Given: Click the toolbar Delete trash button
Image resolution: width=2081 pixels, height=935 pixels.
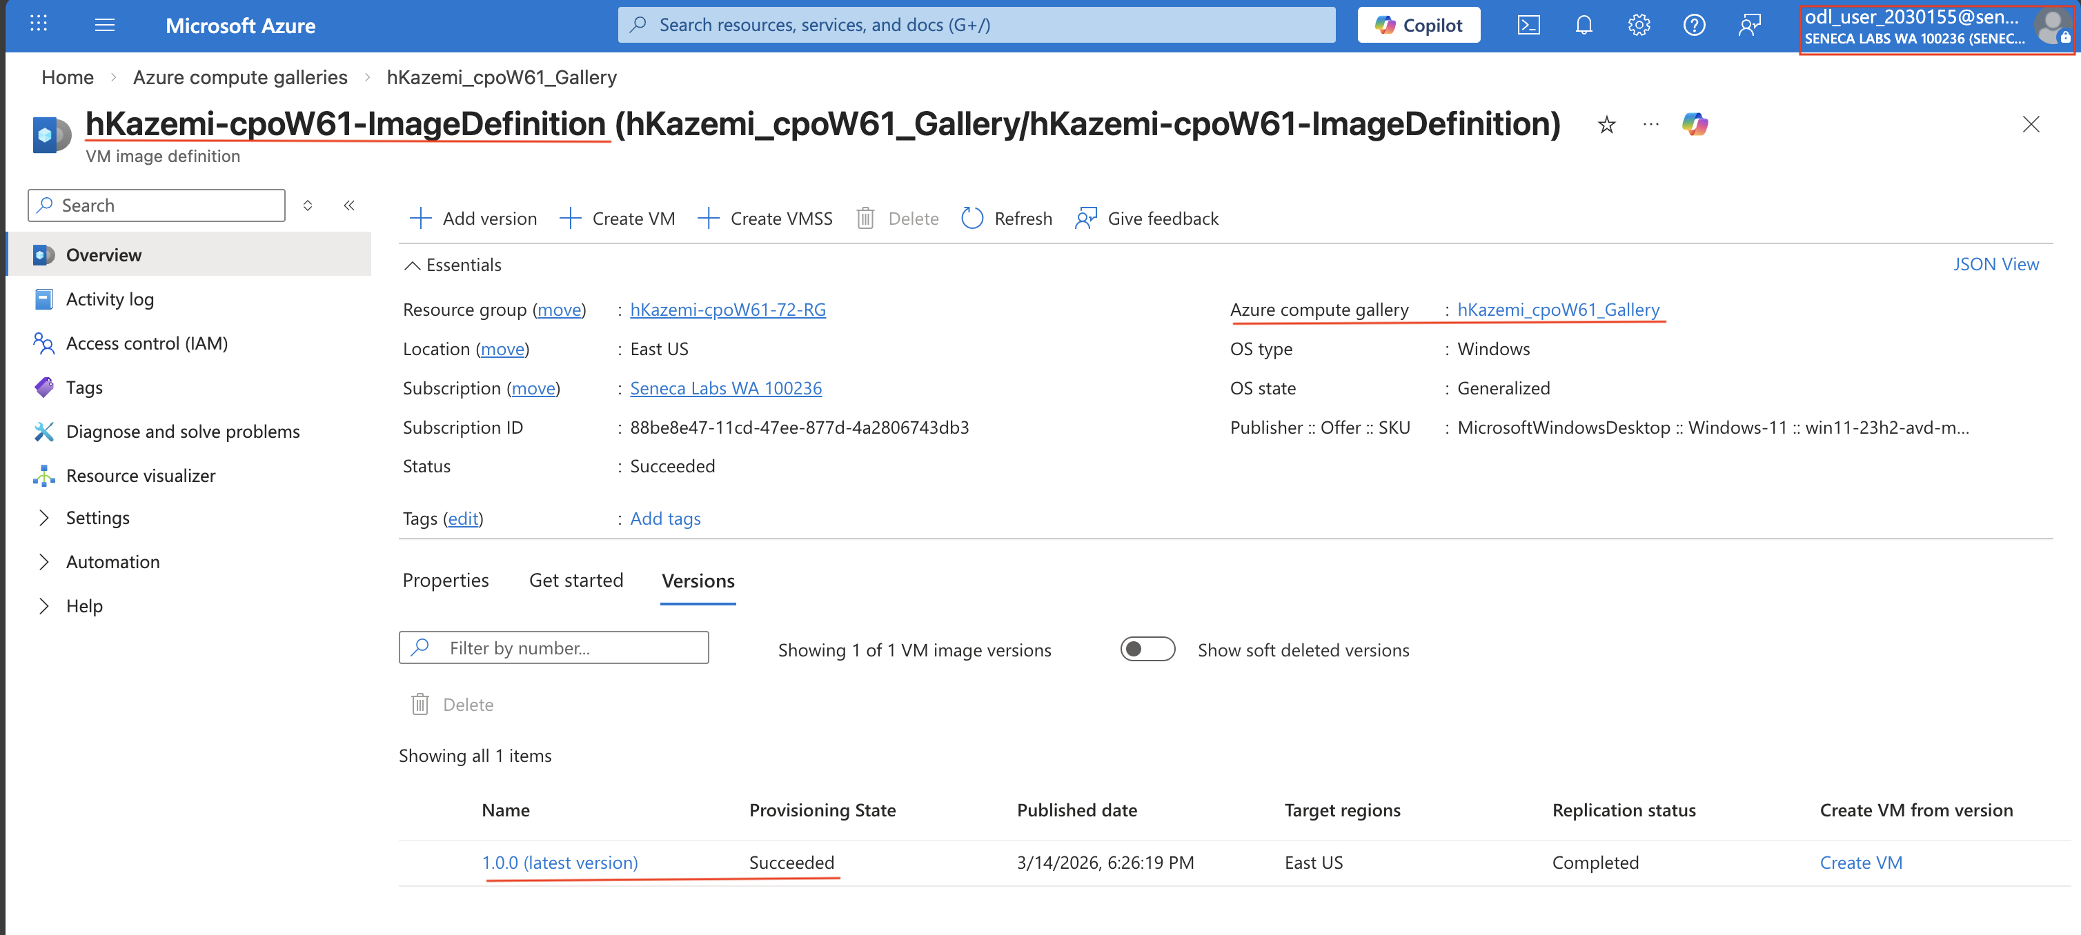Looking at the screenshot, I should pyautogui.click(x=898, y=218).
